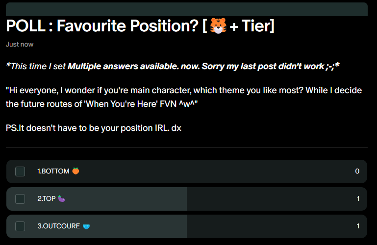
Task: Check the 1.BOTTOM poll checkbox
Action: click(20, 171)
